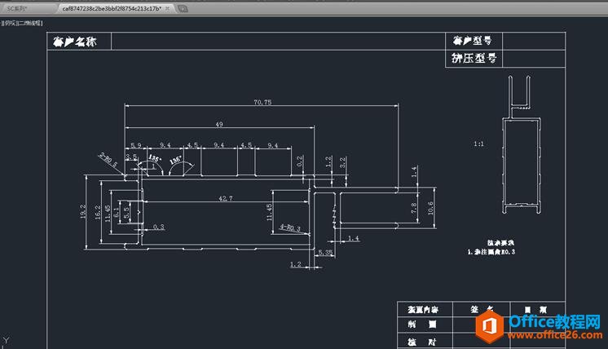Viewport: 608px width, 349px height.
Task: Select the 5.5 vertical dimension
Action: (126, 212)
